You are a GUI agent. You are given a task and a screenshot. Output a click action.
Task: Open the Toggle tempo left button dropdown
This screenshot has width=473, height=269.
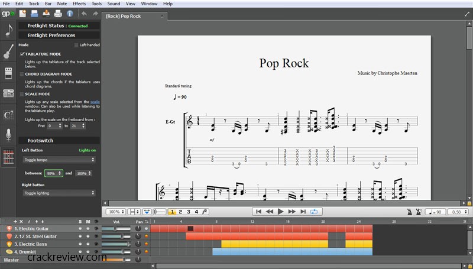pyautogui.click(x=59, y=160)
